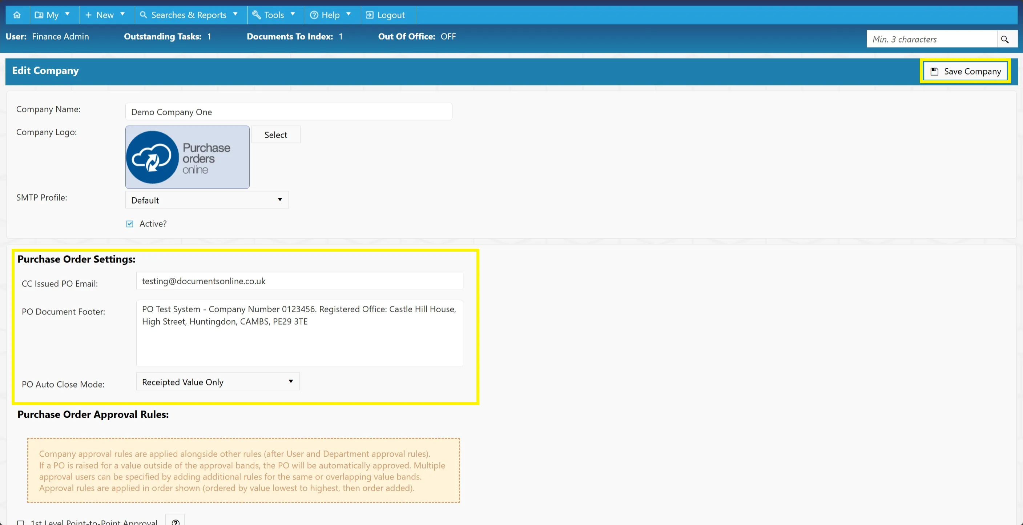Focus the Min. 3 characters search box
Viewport: 1023px width, 525px height.
point(932,39)
